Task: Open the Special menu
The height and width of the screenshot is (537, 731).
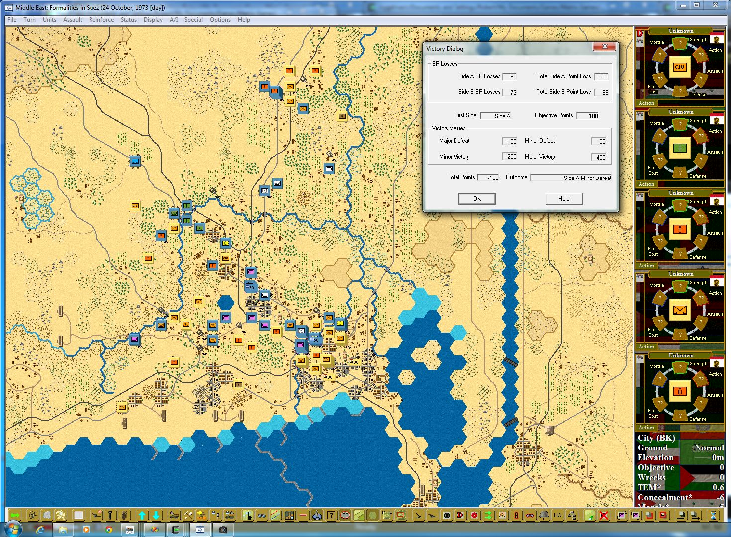Action: pyautogui.click(x=193, y=20)
